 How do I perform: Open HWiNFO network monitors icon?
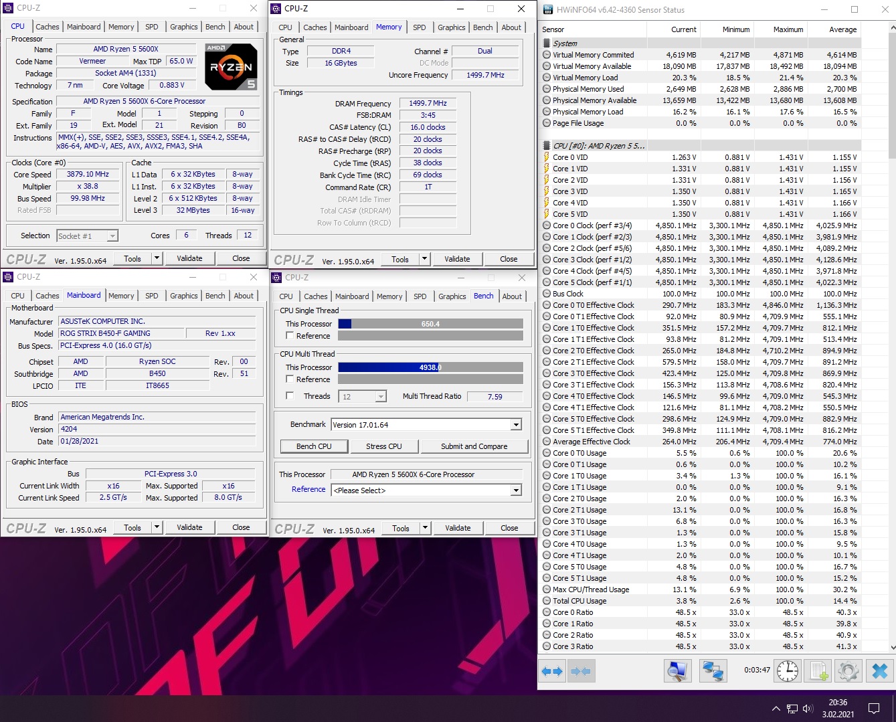[x=713, y=671]
